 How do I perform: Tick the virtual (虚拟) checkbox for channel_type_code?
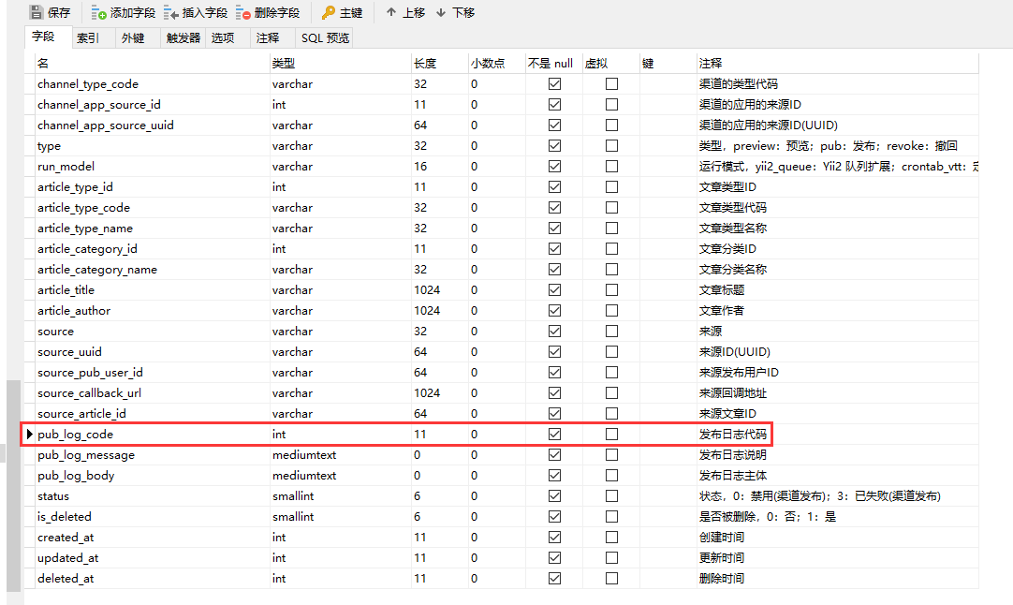[611, 84]
